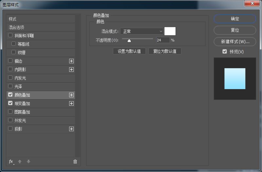Select 混合选项 in the left list
Viewport: 262px width, 172px height.
[x=41, y=28]
